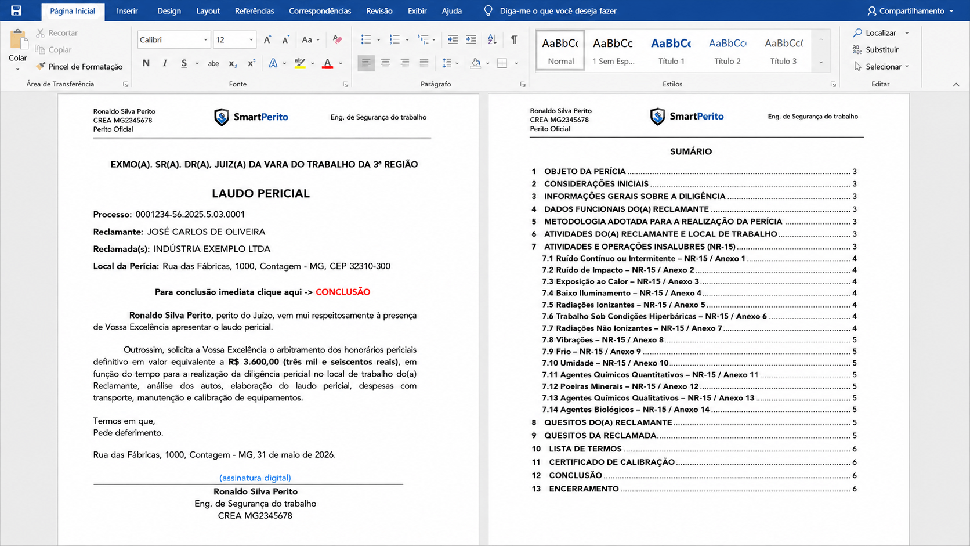
Task: Click the Compartilhamento button
Action: click(x=911, y=11)
